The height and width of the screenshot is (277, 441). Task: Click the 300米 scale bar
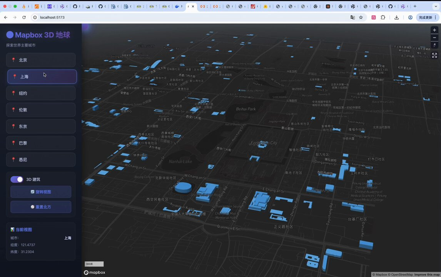(x=94, y=264)
